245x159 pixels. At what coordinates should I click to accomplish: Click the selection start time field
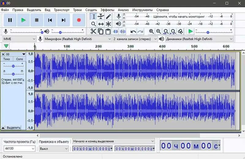(92, 149)
